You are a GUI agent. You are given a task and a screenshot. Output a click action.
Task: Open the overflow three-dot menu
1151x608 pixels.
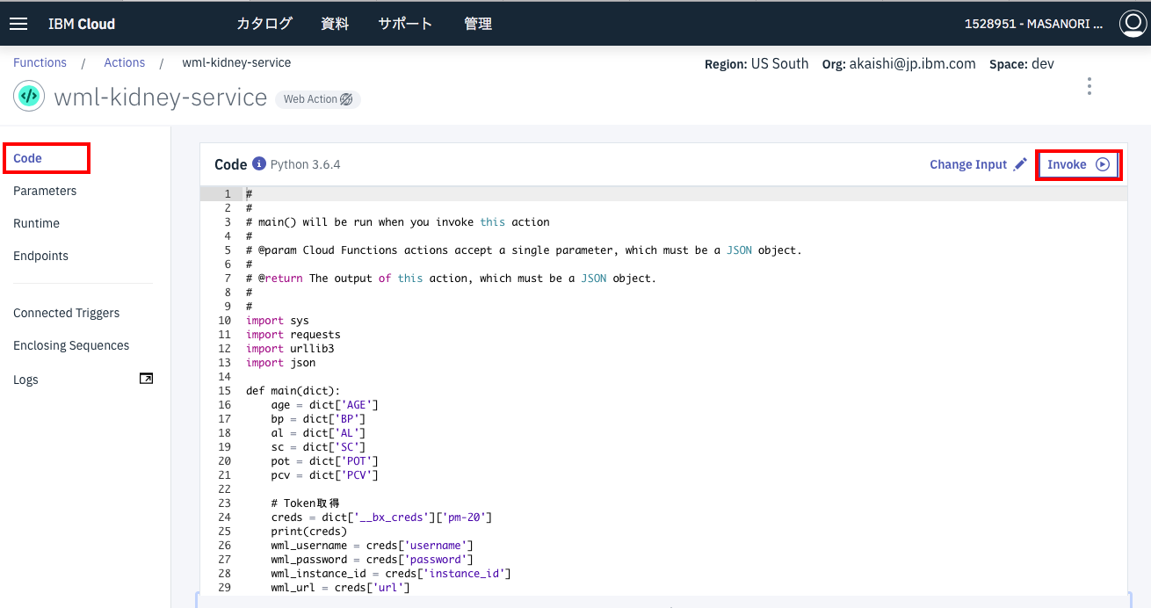(1089, 86)
